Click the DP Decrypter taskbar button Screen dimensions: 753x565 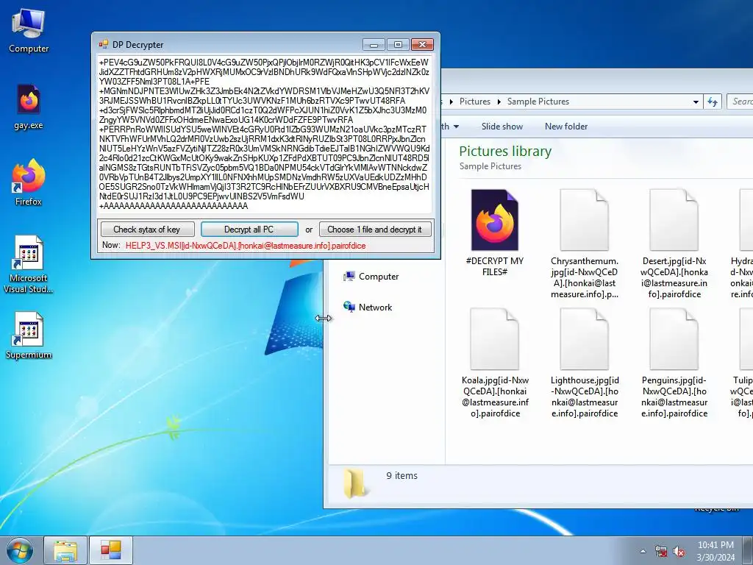[111, 550]
